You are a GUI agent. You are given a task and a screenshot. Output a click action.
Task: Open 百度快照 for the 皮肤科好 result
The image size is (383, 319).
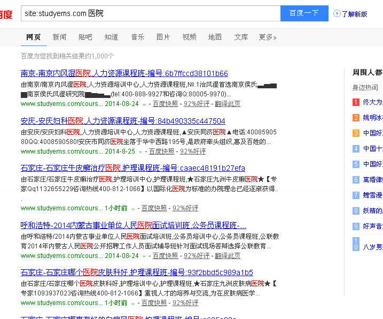pyautogui.click(x=154, y=303)
